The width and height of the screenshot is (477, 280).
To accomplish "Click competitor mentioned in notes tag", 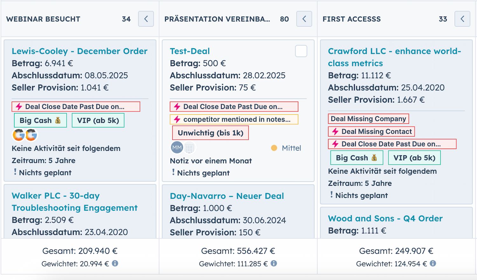I will [x=234, y=119].
